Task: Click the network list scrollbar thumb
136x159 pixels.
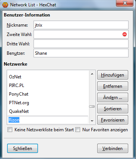Action: point(92,106)
